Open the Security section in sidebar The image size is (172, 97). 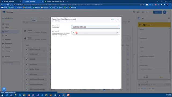pyautogui.click(x=8, y=47)
